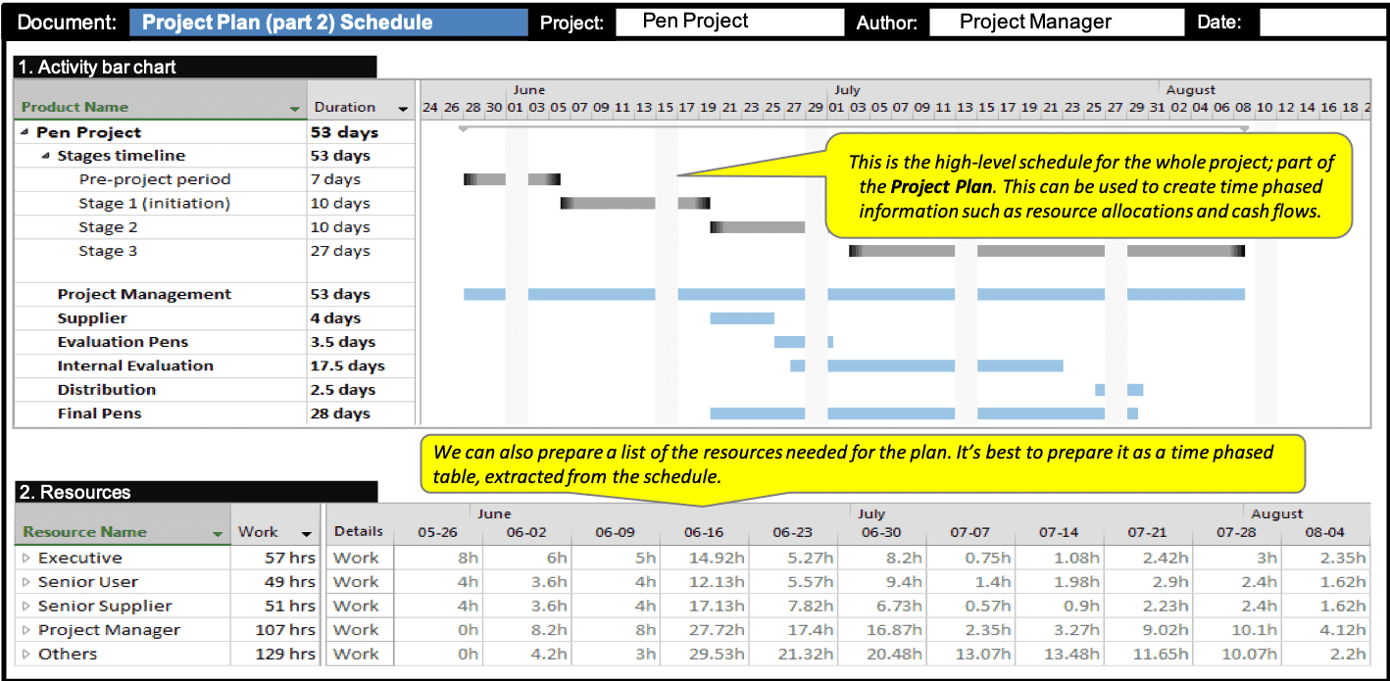Open the Duration column filter dropdown
The height and width of the screenshot is (681, 1390).
point(405,106)
